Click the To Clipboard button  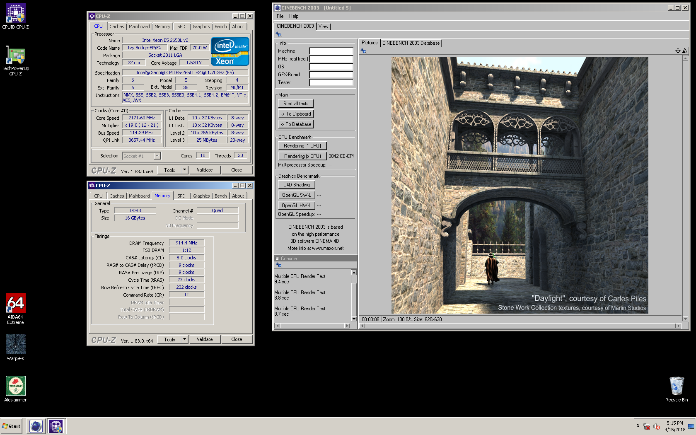(296, 114)
